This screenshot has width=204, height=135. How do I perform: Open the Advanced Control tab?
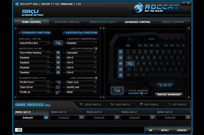click(138, 22)
